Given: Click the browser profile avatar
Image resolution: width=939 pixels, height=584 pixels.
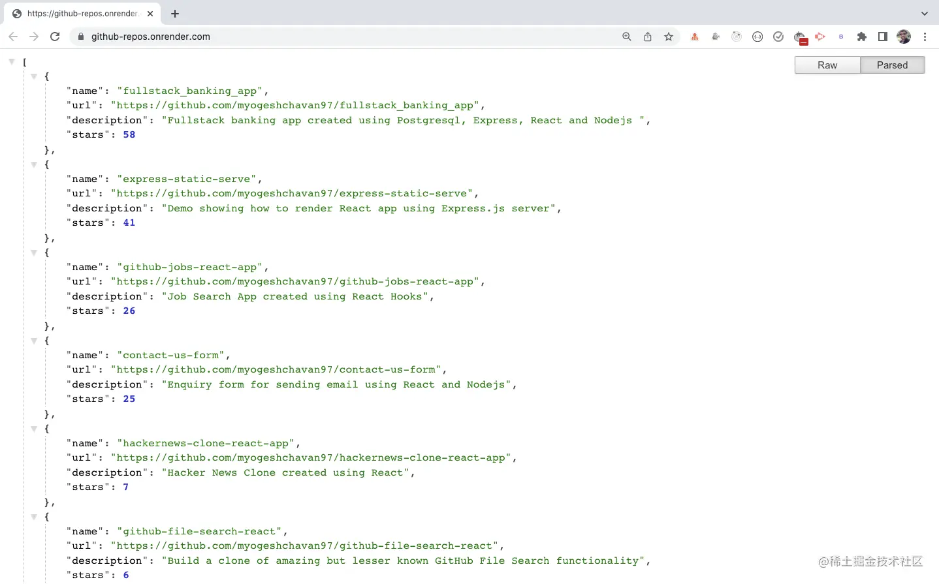Looking at the screenshot, I should point(904,37).
